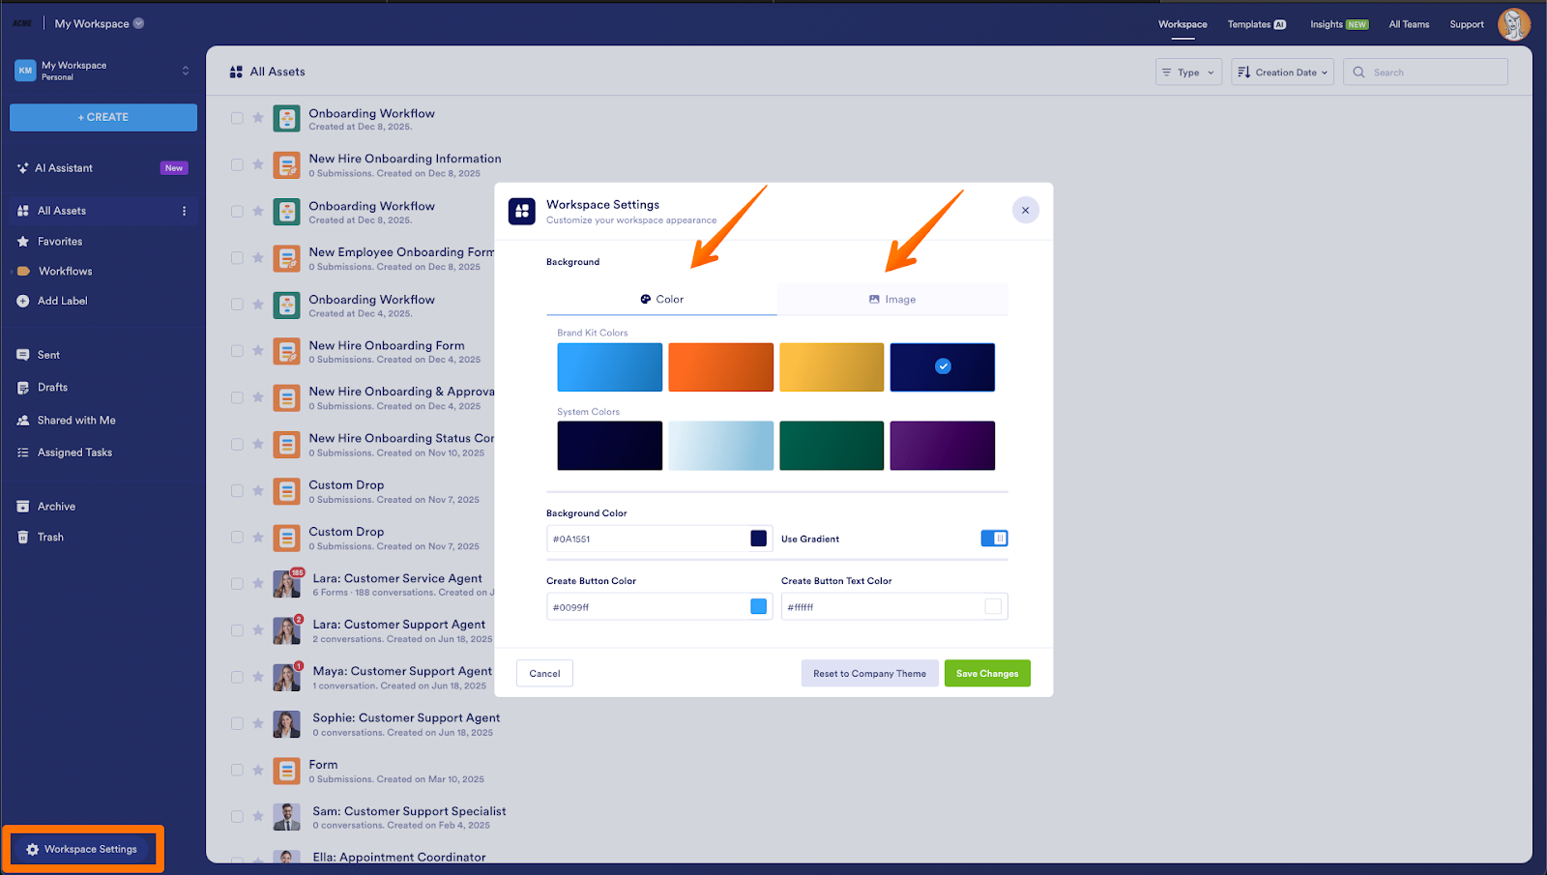The width and height of the screenshot is (1547, 875).
Task: Open Shared with Me via its sidebar icon
Action: [x=21, y=420]
